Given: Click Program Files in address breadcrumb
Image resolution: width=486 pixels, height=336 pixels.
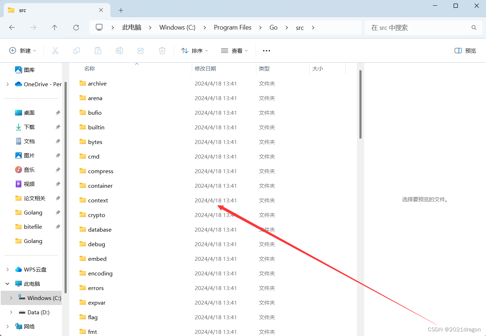Looking at the screenshot, I should pos(232,27).
